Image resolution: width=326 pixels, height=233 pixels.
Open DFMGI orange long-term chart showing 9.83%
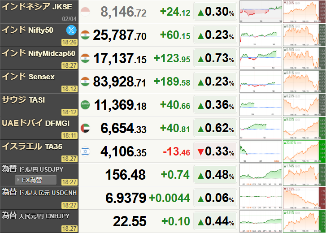[304, 128]
